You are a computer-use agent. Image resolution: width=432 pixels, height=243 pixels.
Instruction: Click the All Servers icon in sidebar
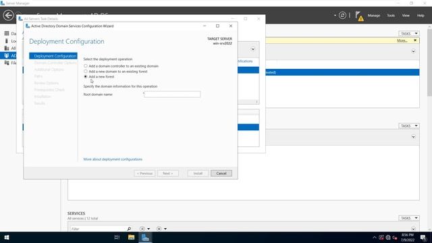click(x=7, y=48)
